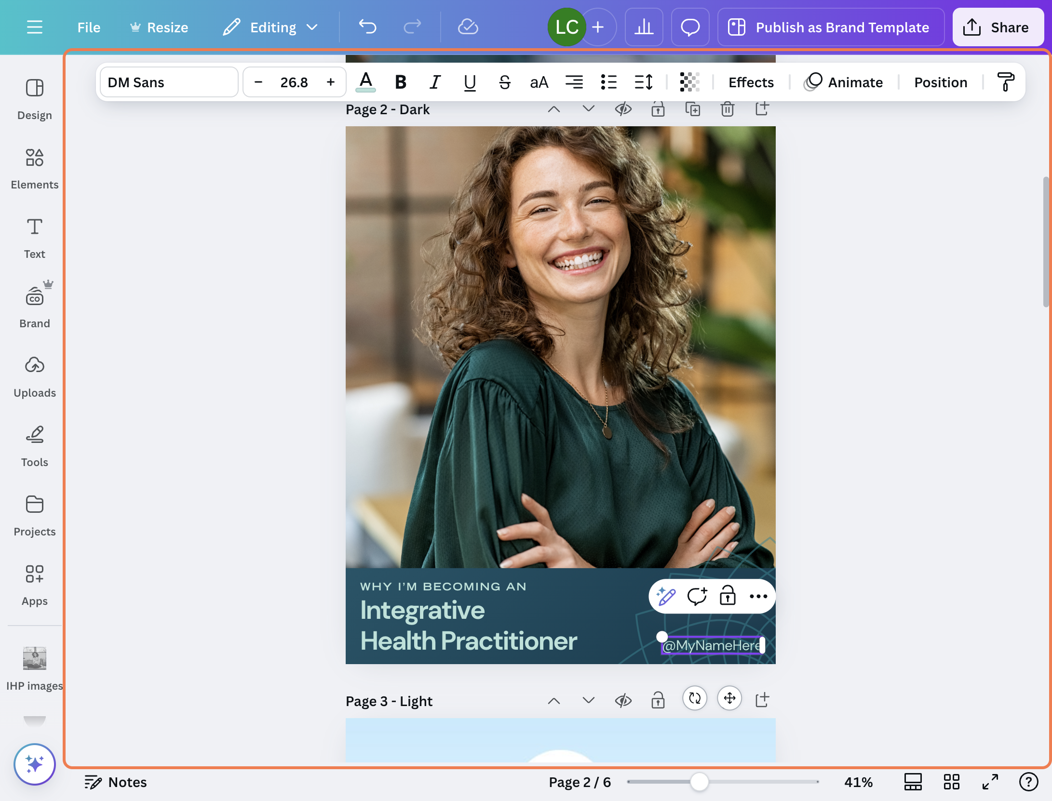Click Publish as Brand Template
Viewport: 1052px width, 801px height.
831,27
